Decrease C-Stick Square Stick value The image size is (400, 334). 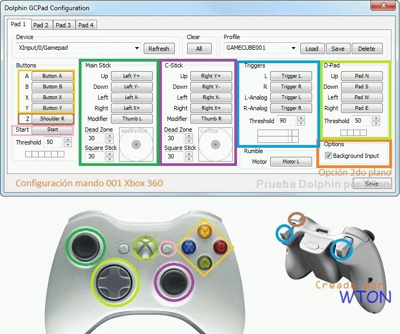point(189,159)
